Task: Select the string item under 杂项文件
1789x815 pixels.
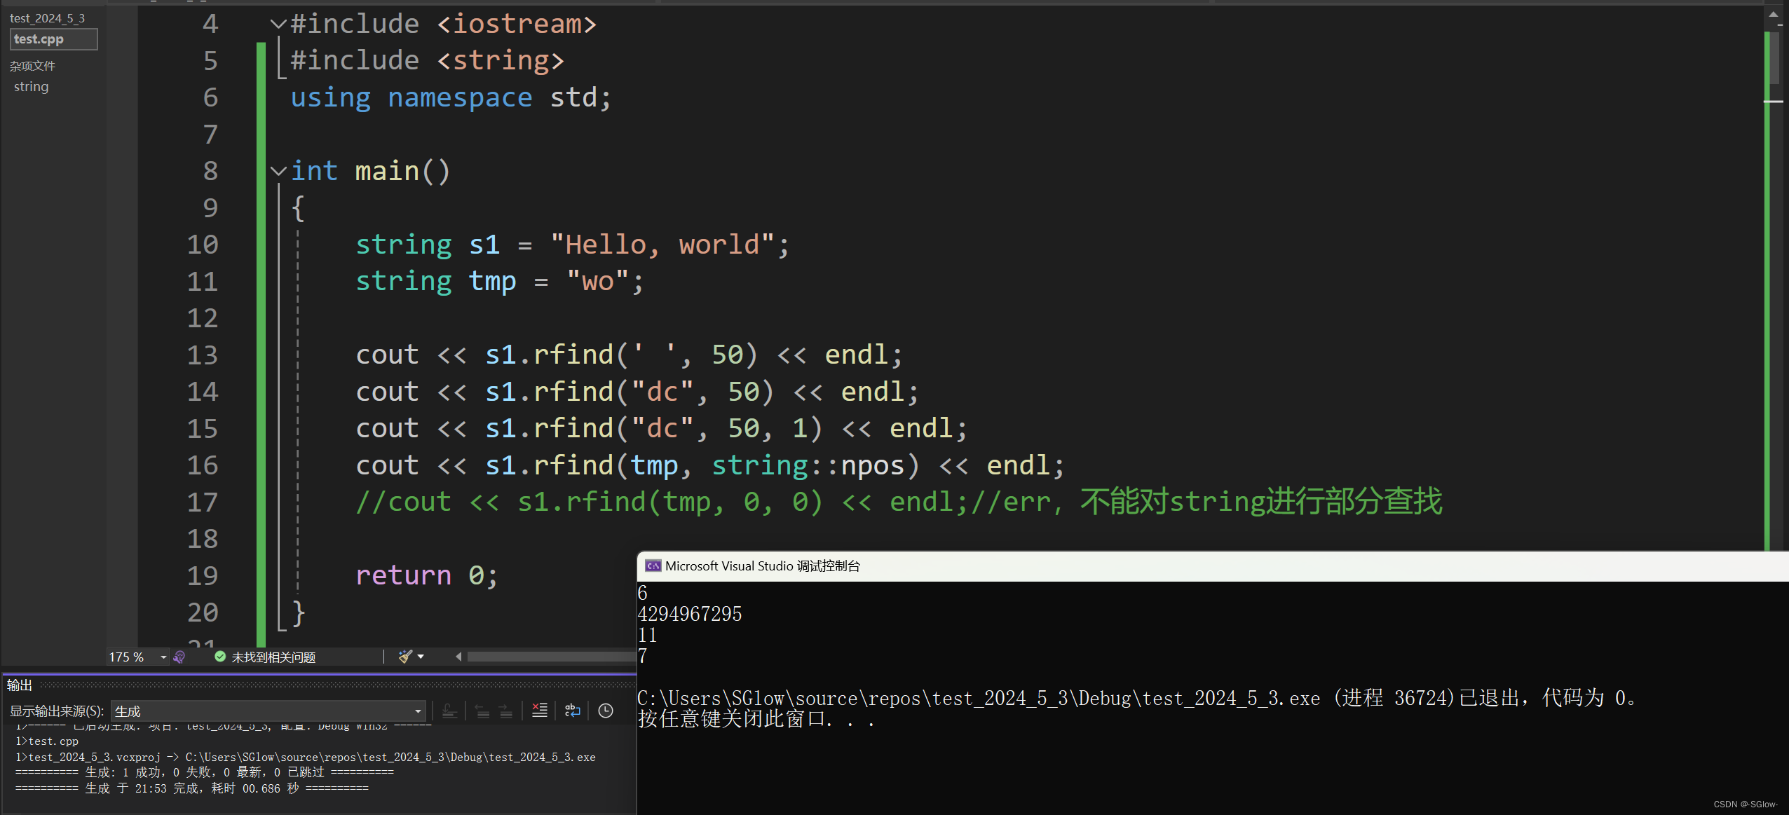Action: click(x=32, y=87)
